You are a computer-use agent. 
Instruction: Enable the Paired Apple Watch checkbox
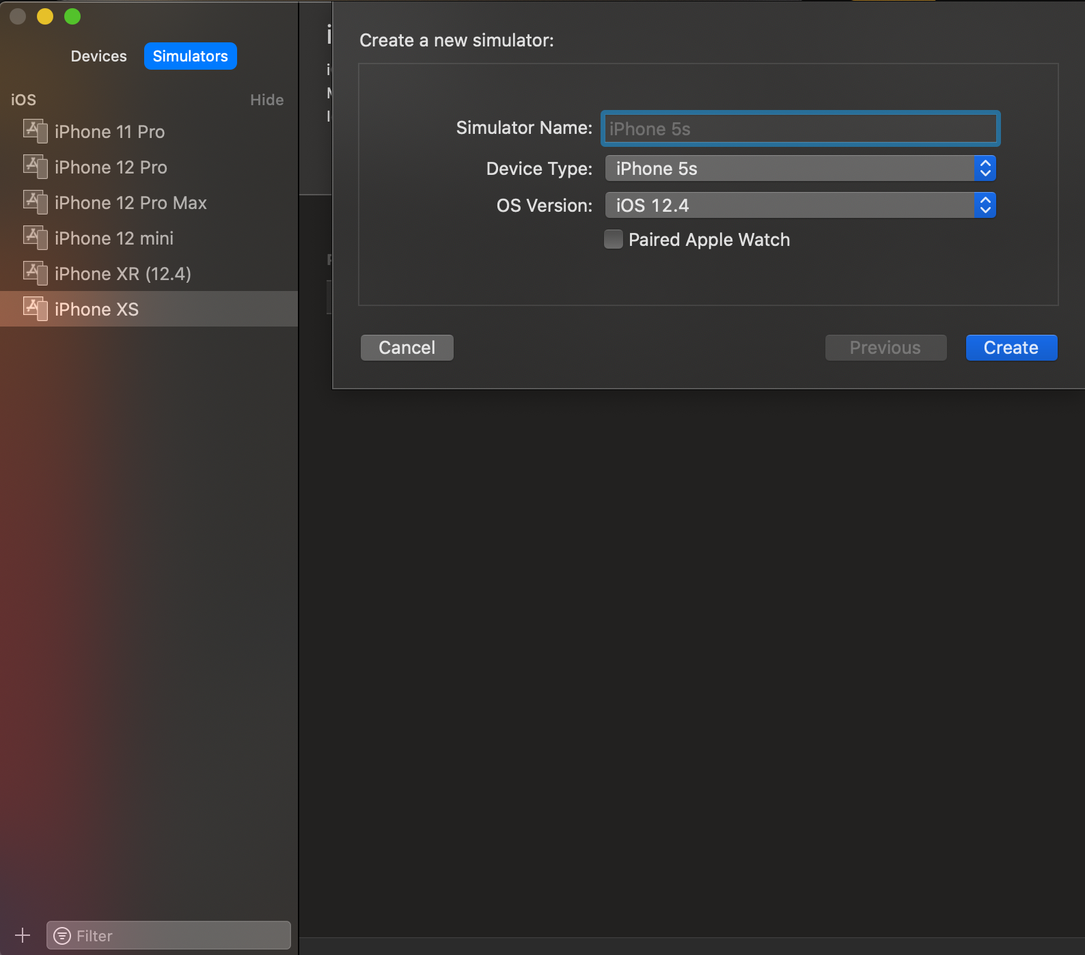614,240
